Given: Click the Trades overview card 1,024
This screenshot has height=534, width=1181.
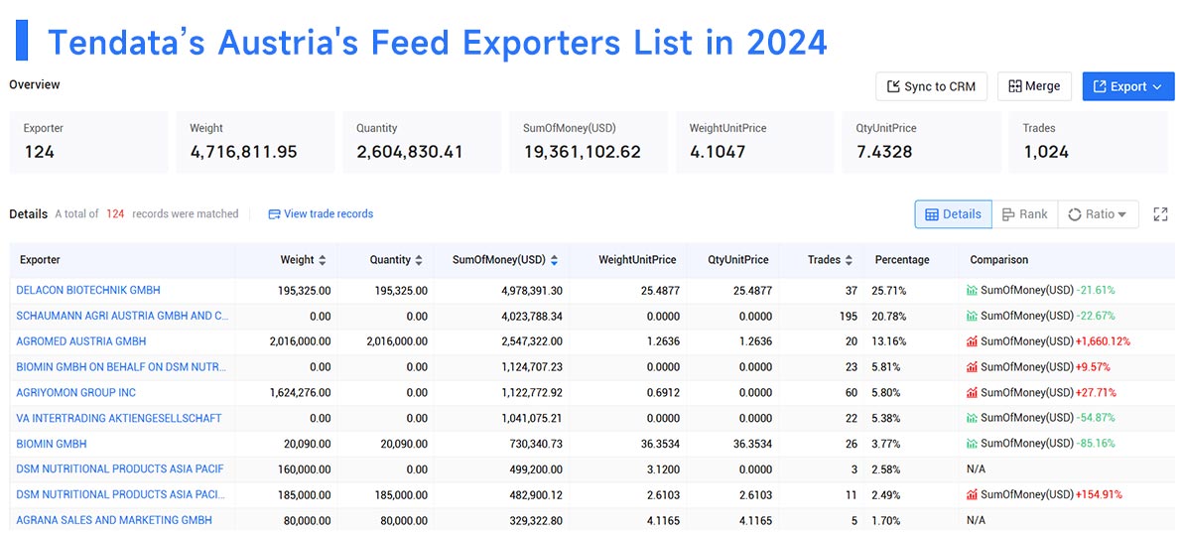Looking at the screenshot, I should (1089, 142).
